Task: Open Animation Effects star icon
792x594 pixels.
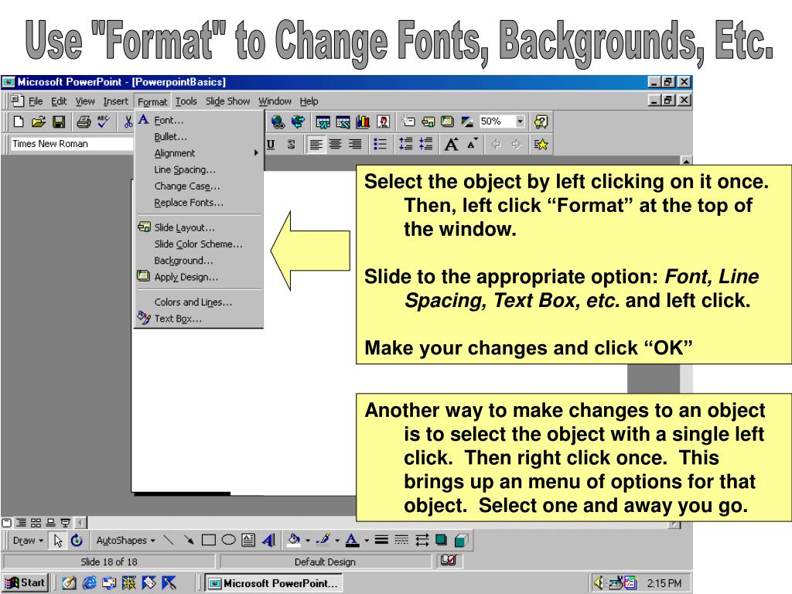Action: 541,145
